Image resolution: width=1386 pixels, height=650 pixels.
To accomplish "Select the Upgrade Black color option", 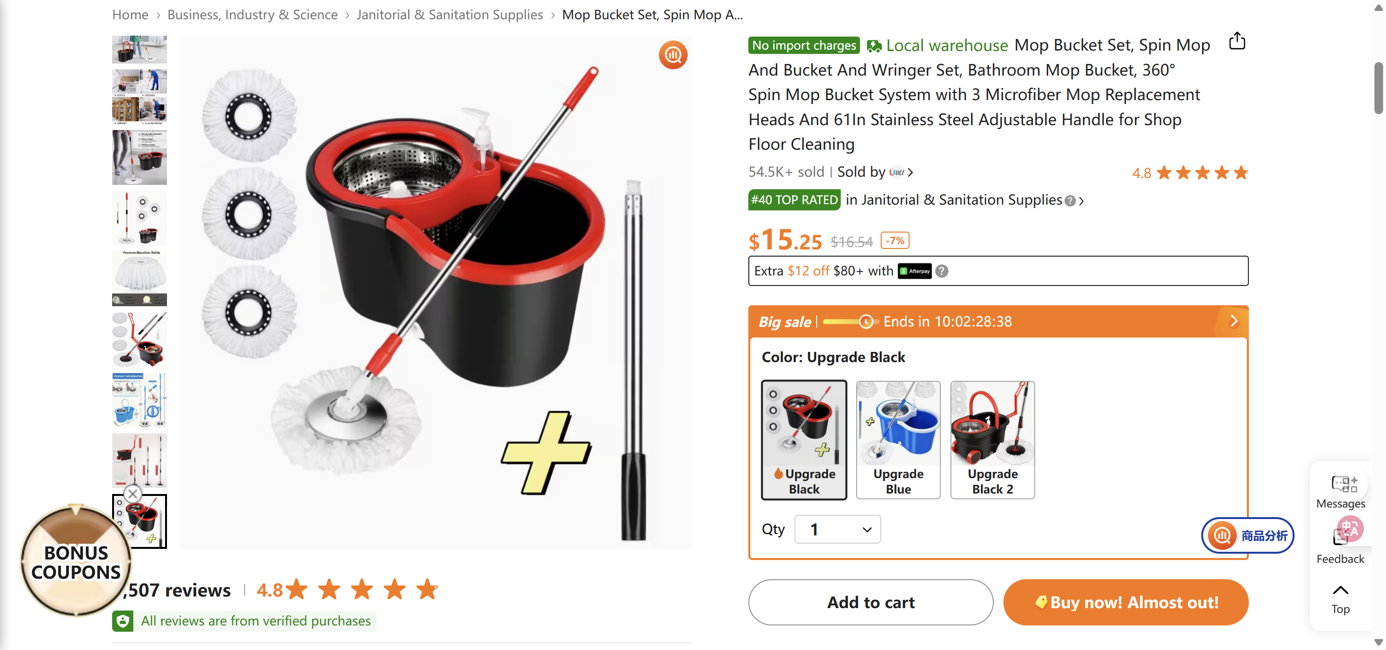I will point(804,440).
